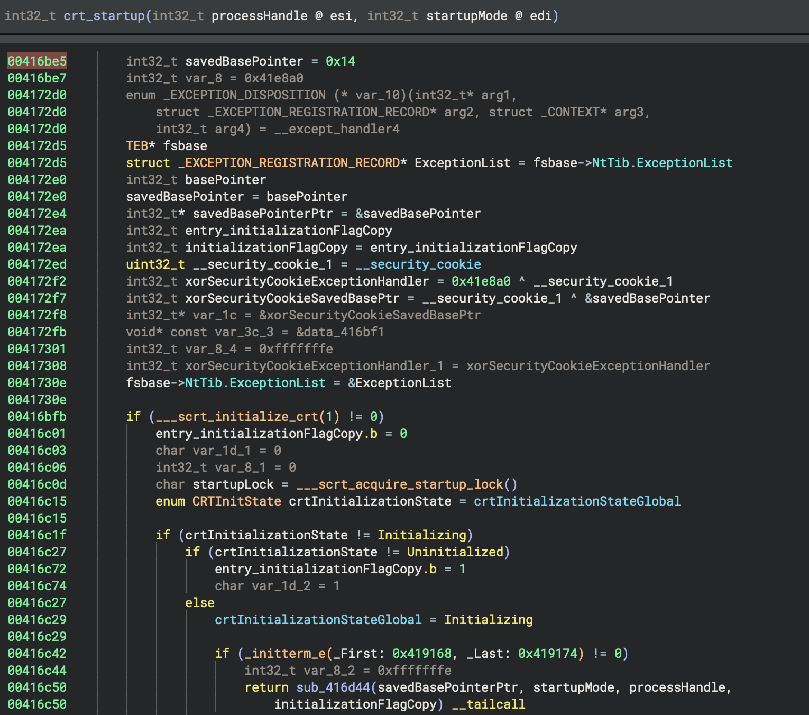The width and height of the screenshot is (809, 715).
Task: Click the __tailcall annotation
Action: (488, 704)
